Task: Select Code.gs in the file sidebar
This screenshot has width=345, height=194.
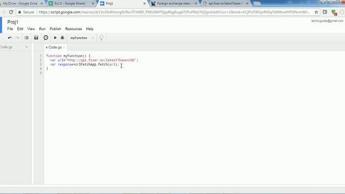Action: point(6,47)
